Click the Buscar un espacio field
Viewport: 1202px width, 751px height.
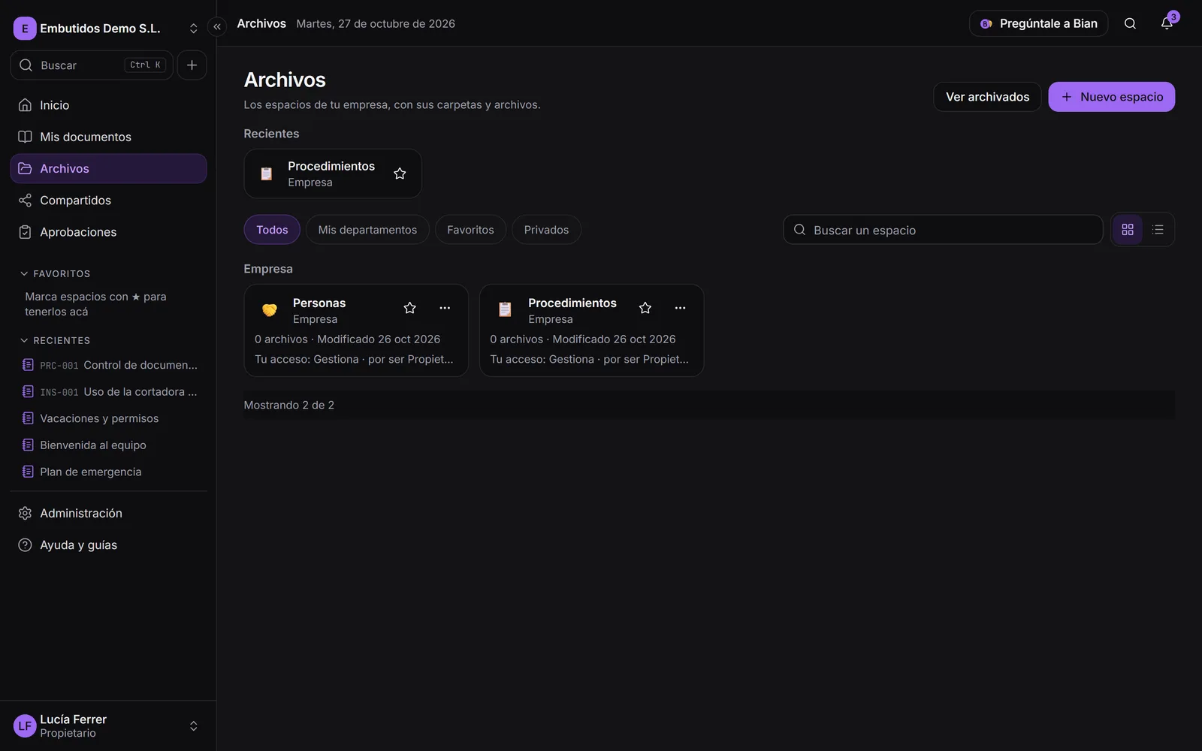tap(943, 230)
